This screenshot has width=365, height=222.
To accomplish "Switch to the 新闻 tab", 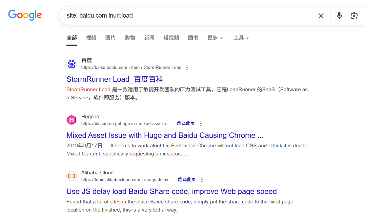I will click(x=149, y=38).
